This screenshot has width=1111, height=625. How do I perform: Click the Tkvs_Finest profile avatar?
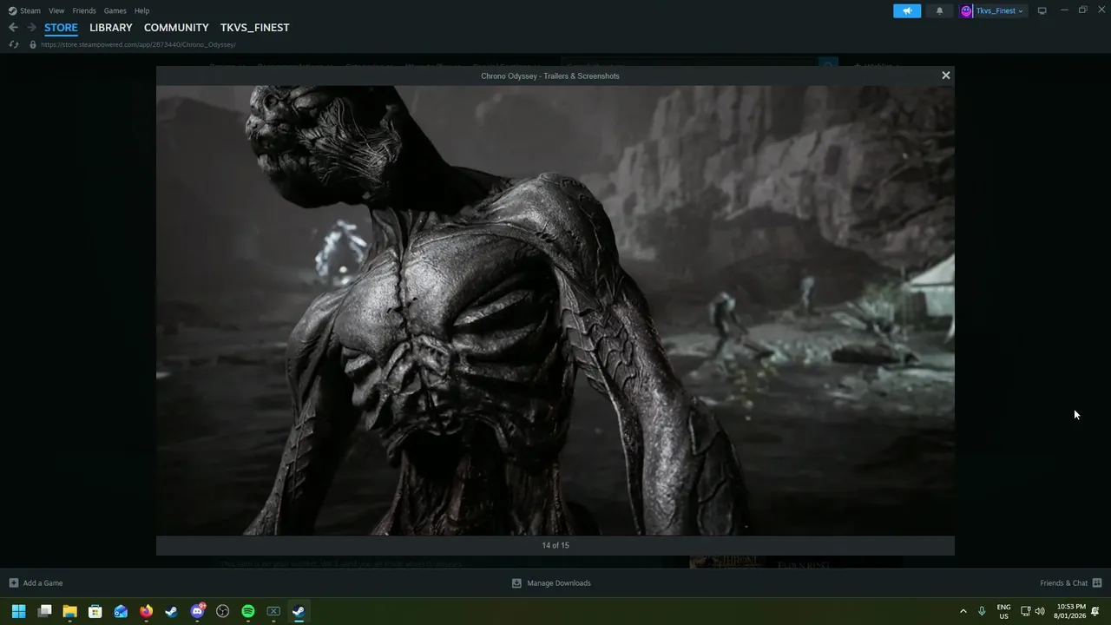click(x=966, y=10)
